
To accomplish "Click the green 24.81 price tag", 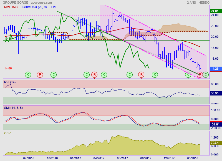I will click(x=216, y=11).
